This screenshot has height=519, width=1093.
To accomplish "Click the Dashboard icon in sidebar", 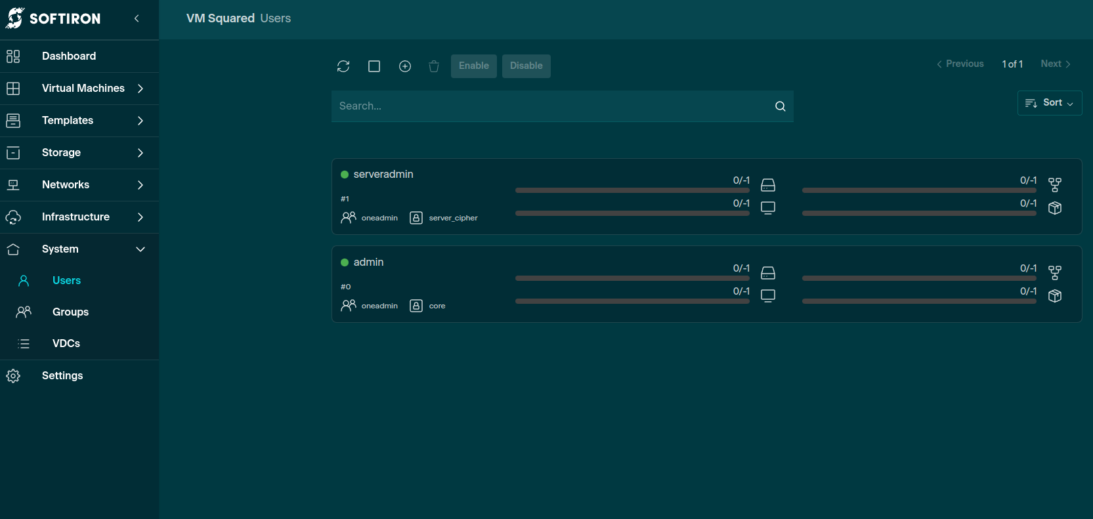I will coord(13,56).
